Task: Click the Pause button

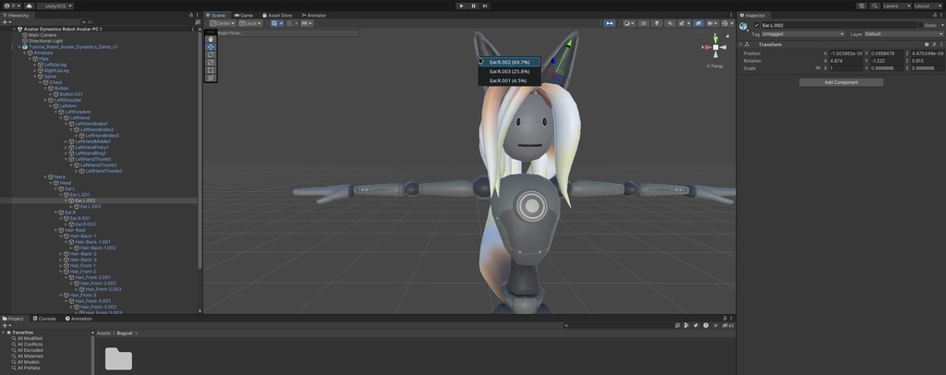Action: click(x=473, y=6)
